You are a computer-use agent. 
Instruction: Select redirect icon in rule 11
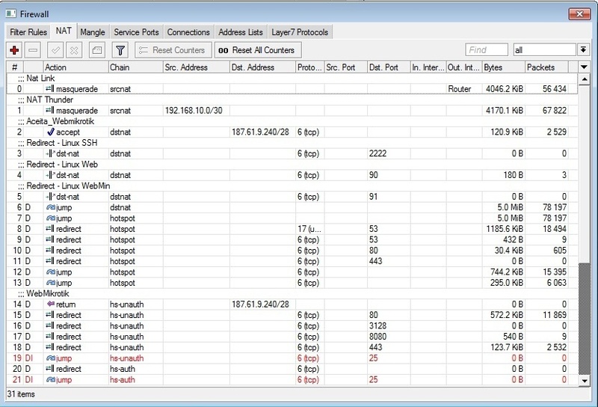pyautogui.click(x=50, y=261)
